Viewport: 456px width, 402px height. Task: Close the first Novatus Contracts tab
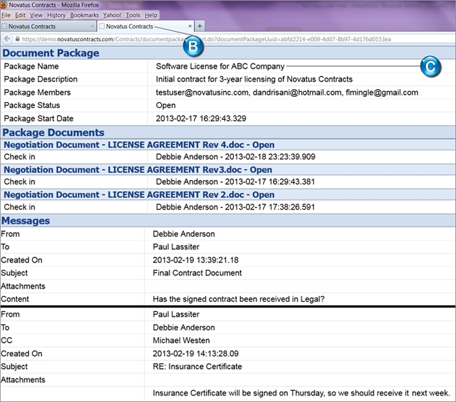[93, 26]
